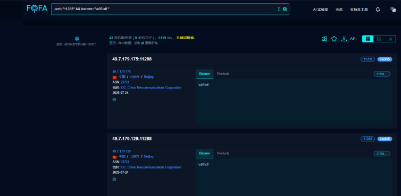
Task: Click the cube icon under 49.7.179.175
Action: (114, 100)
